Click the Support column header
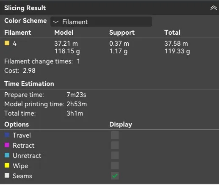 pyautogui.click(x=122, y=33)
